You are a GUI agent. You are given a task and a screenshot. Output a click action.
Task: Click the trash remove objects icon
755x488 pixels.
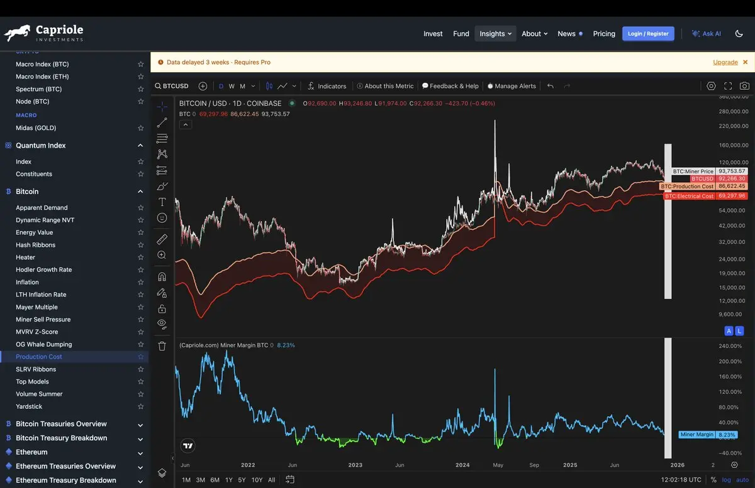click(162, 345)
